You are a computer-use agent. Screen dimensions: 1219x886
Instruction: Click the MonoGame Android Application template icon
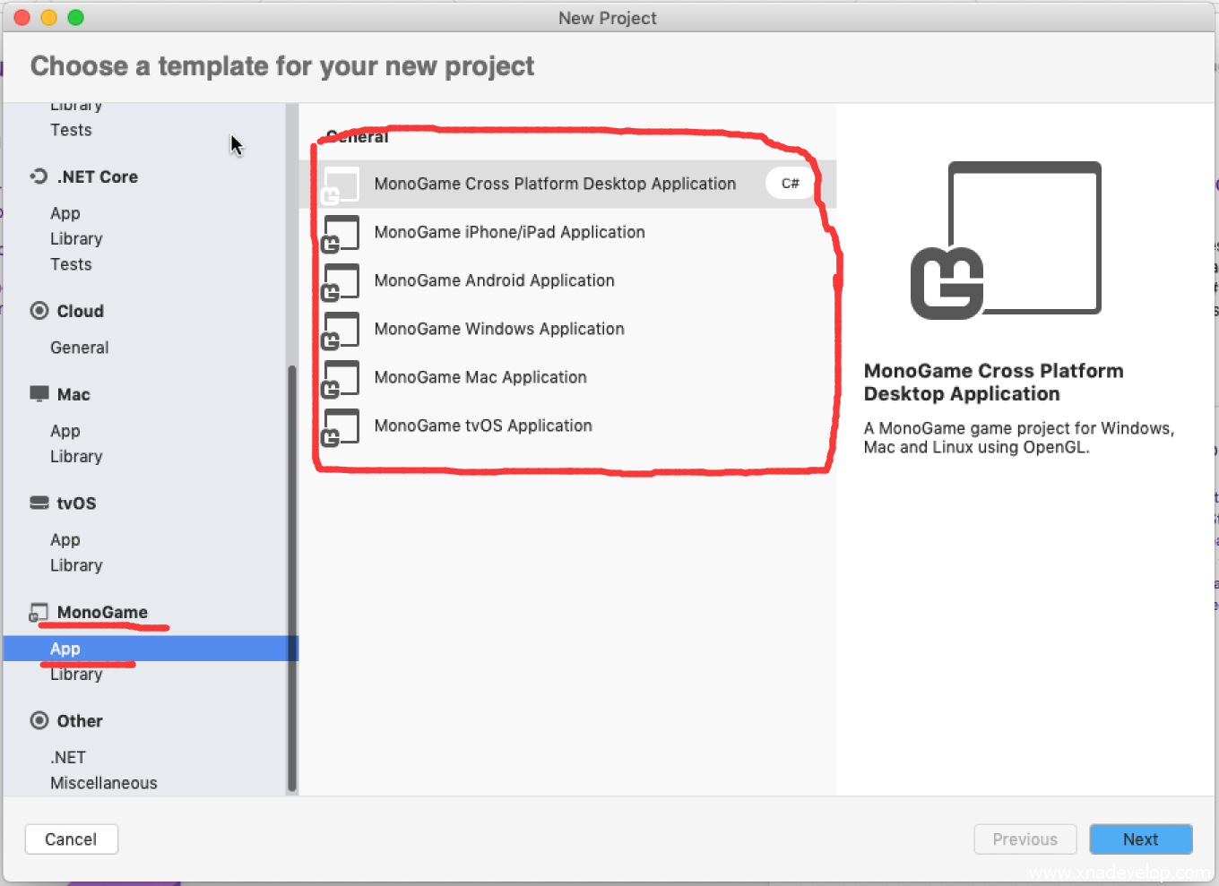pyautogui.click(x=341, y=281)
